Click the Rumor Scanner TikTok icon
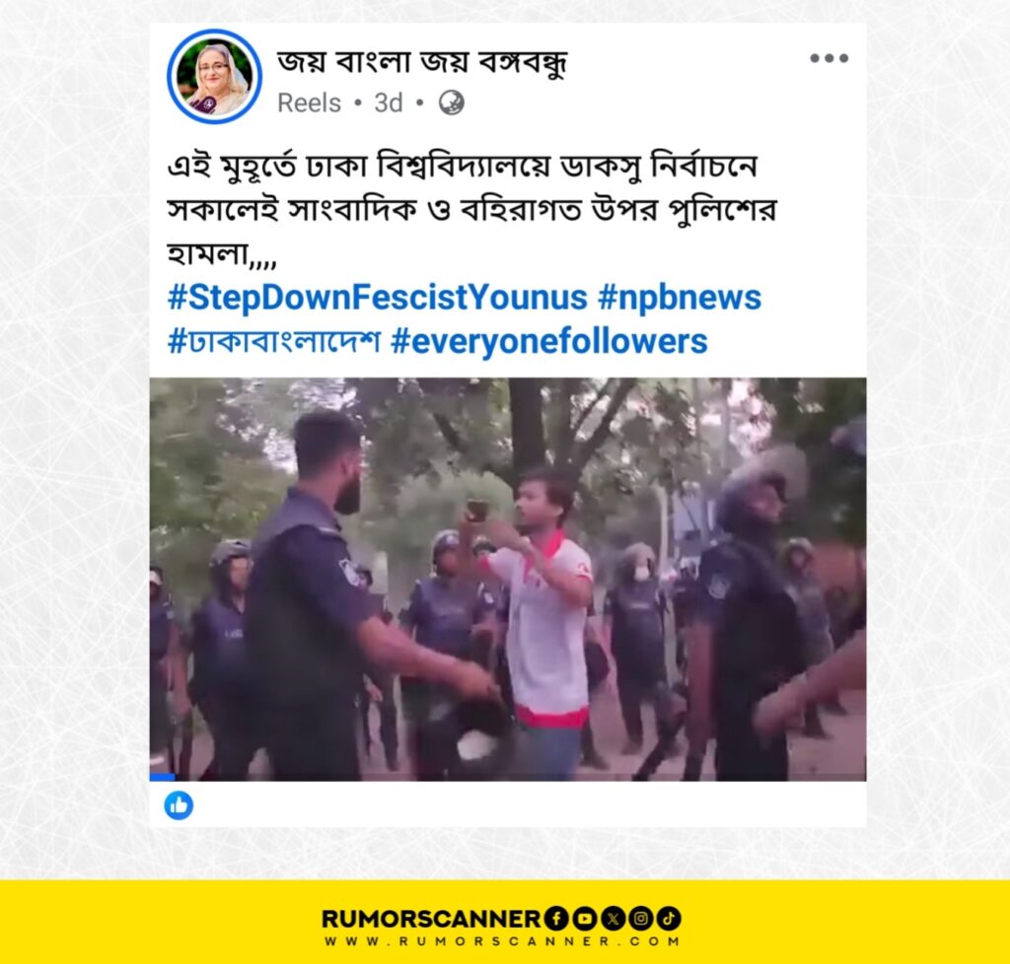This screenshot has width=1010, height=964. coord(670,919)
